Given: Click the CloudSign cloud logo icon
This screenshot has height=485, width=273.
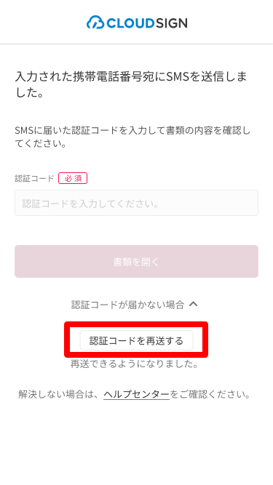Looking at the screenshot, I should [95, 23].
